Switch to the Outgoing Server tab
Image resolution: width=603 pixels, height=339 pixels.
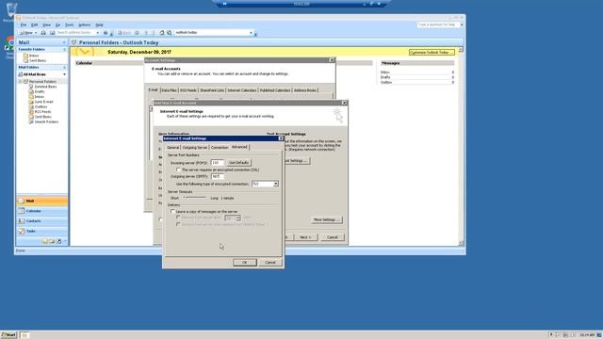(195, 148)
